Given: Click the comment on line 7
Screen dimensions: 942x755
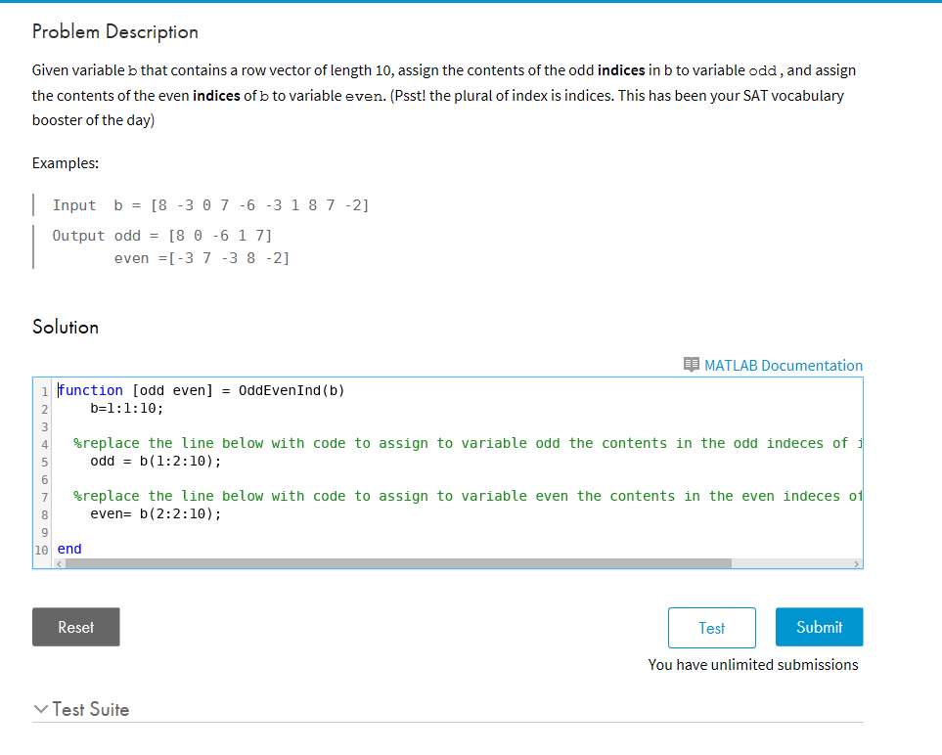Looking at the screenshot, I should pos(391,495).
